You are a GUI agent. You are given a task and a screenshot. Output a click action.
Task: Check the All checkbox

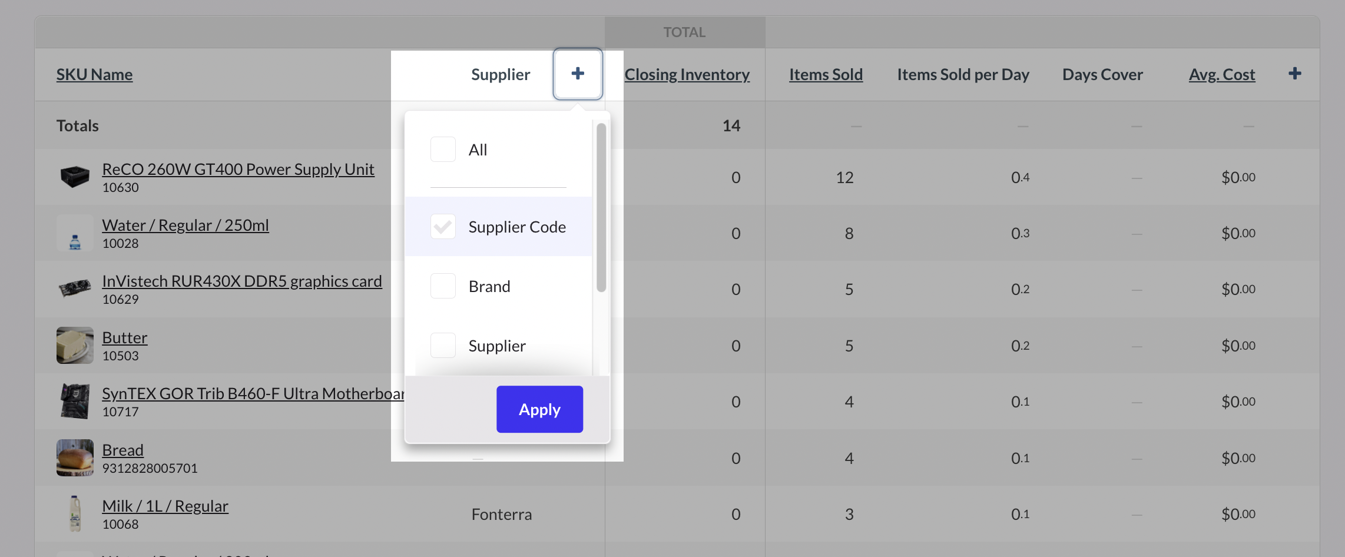[443, 150]
